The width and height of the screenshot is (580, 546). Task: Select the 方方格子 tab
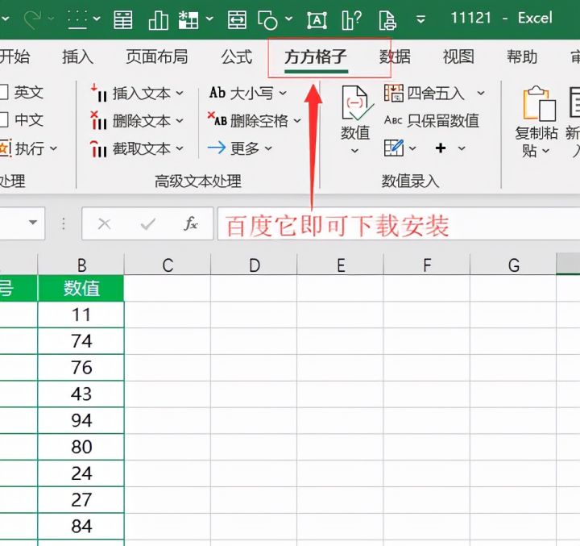316,56
